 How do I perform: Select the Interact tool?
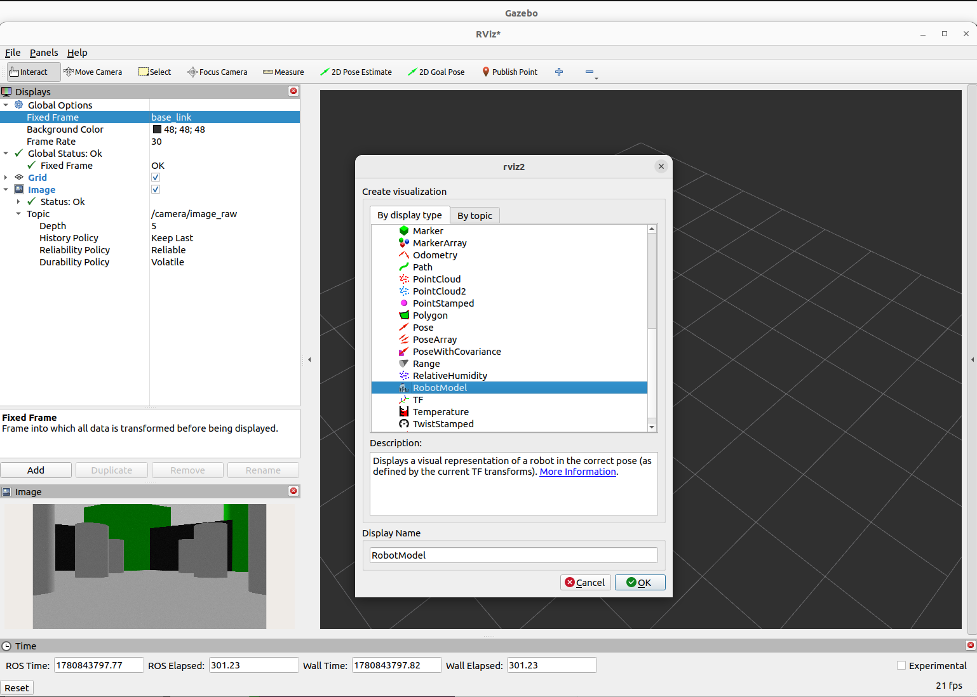[x=34, y=72]
